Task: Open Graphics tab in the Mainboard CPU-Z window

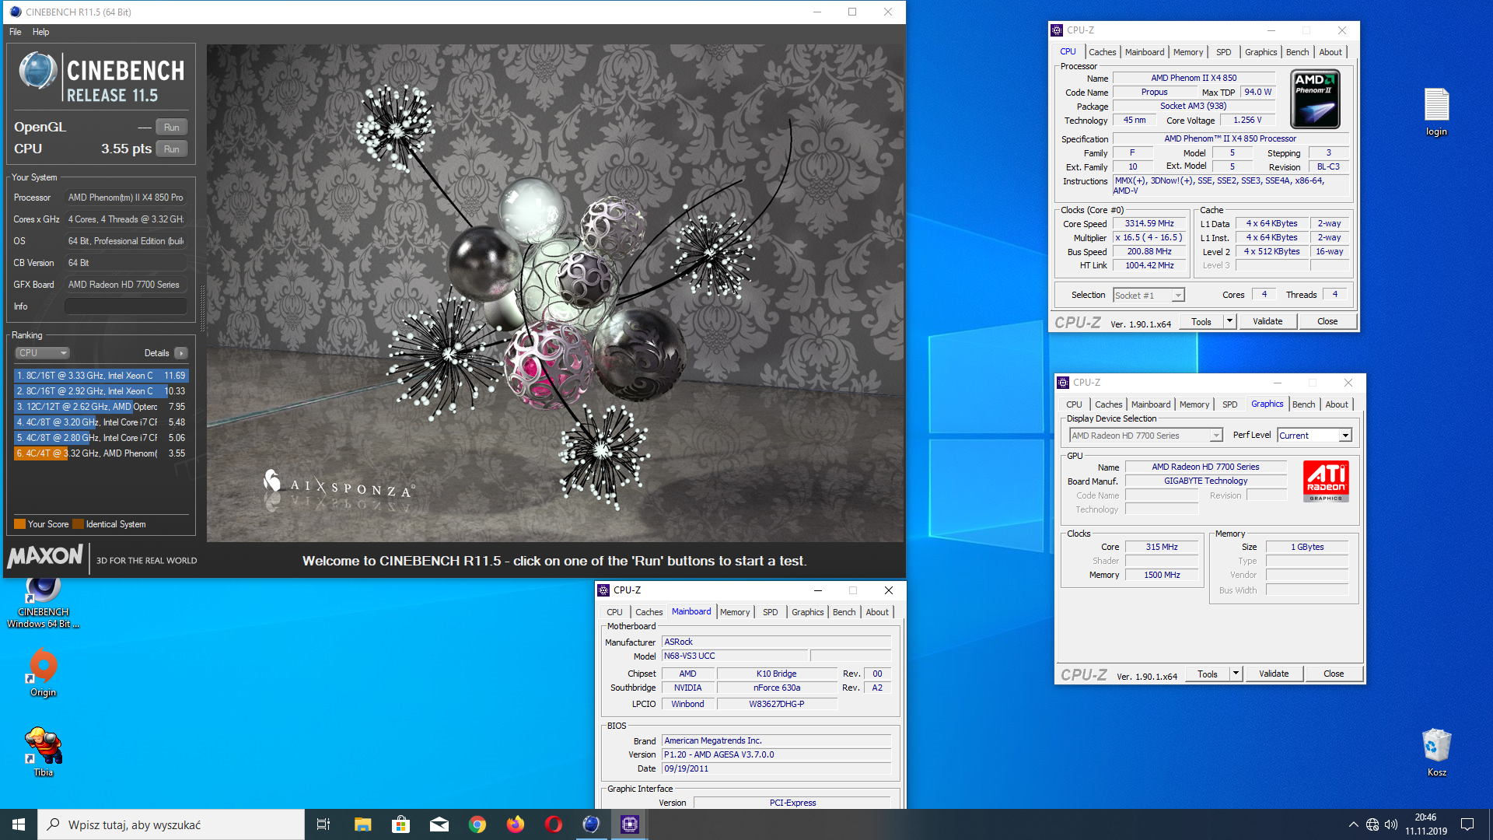Action: tap(807, 612)
